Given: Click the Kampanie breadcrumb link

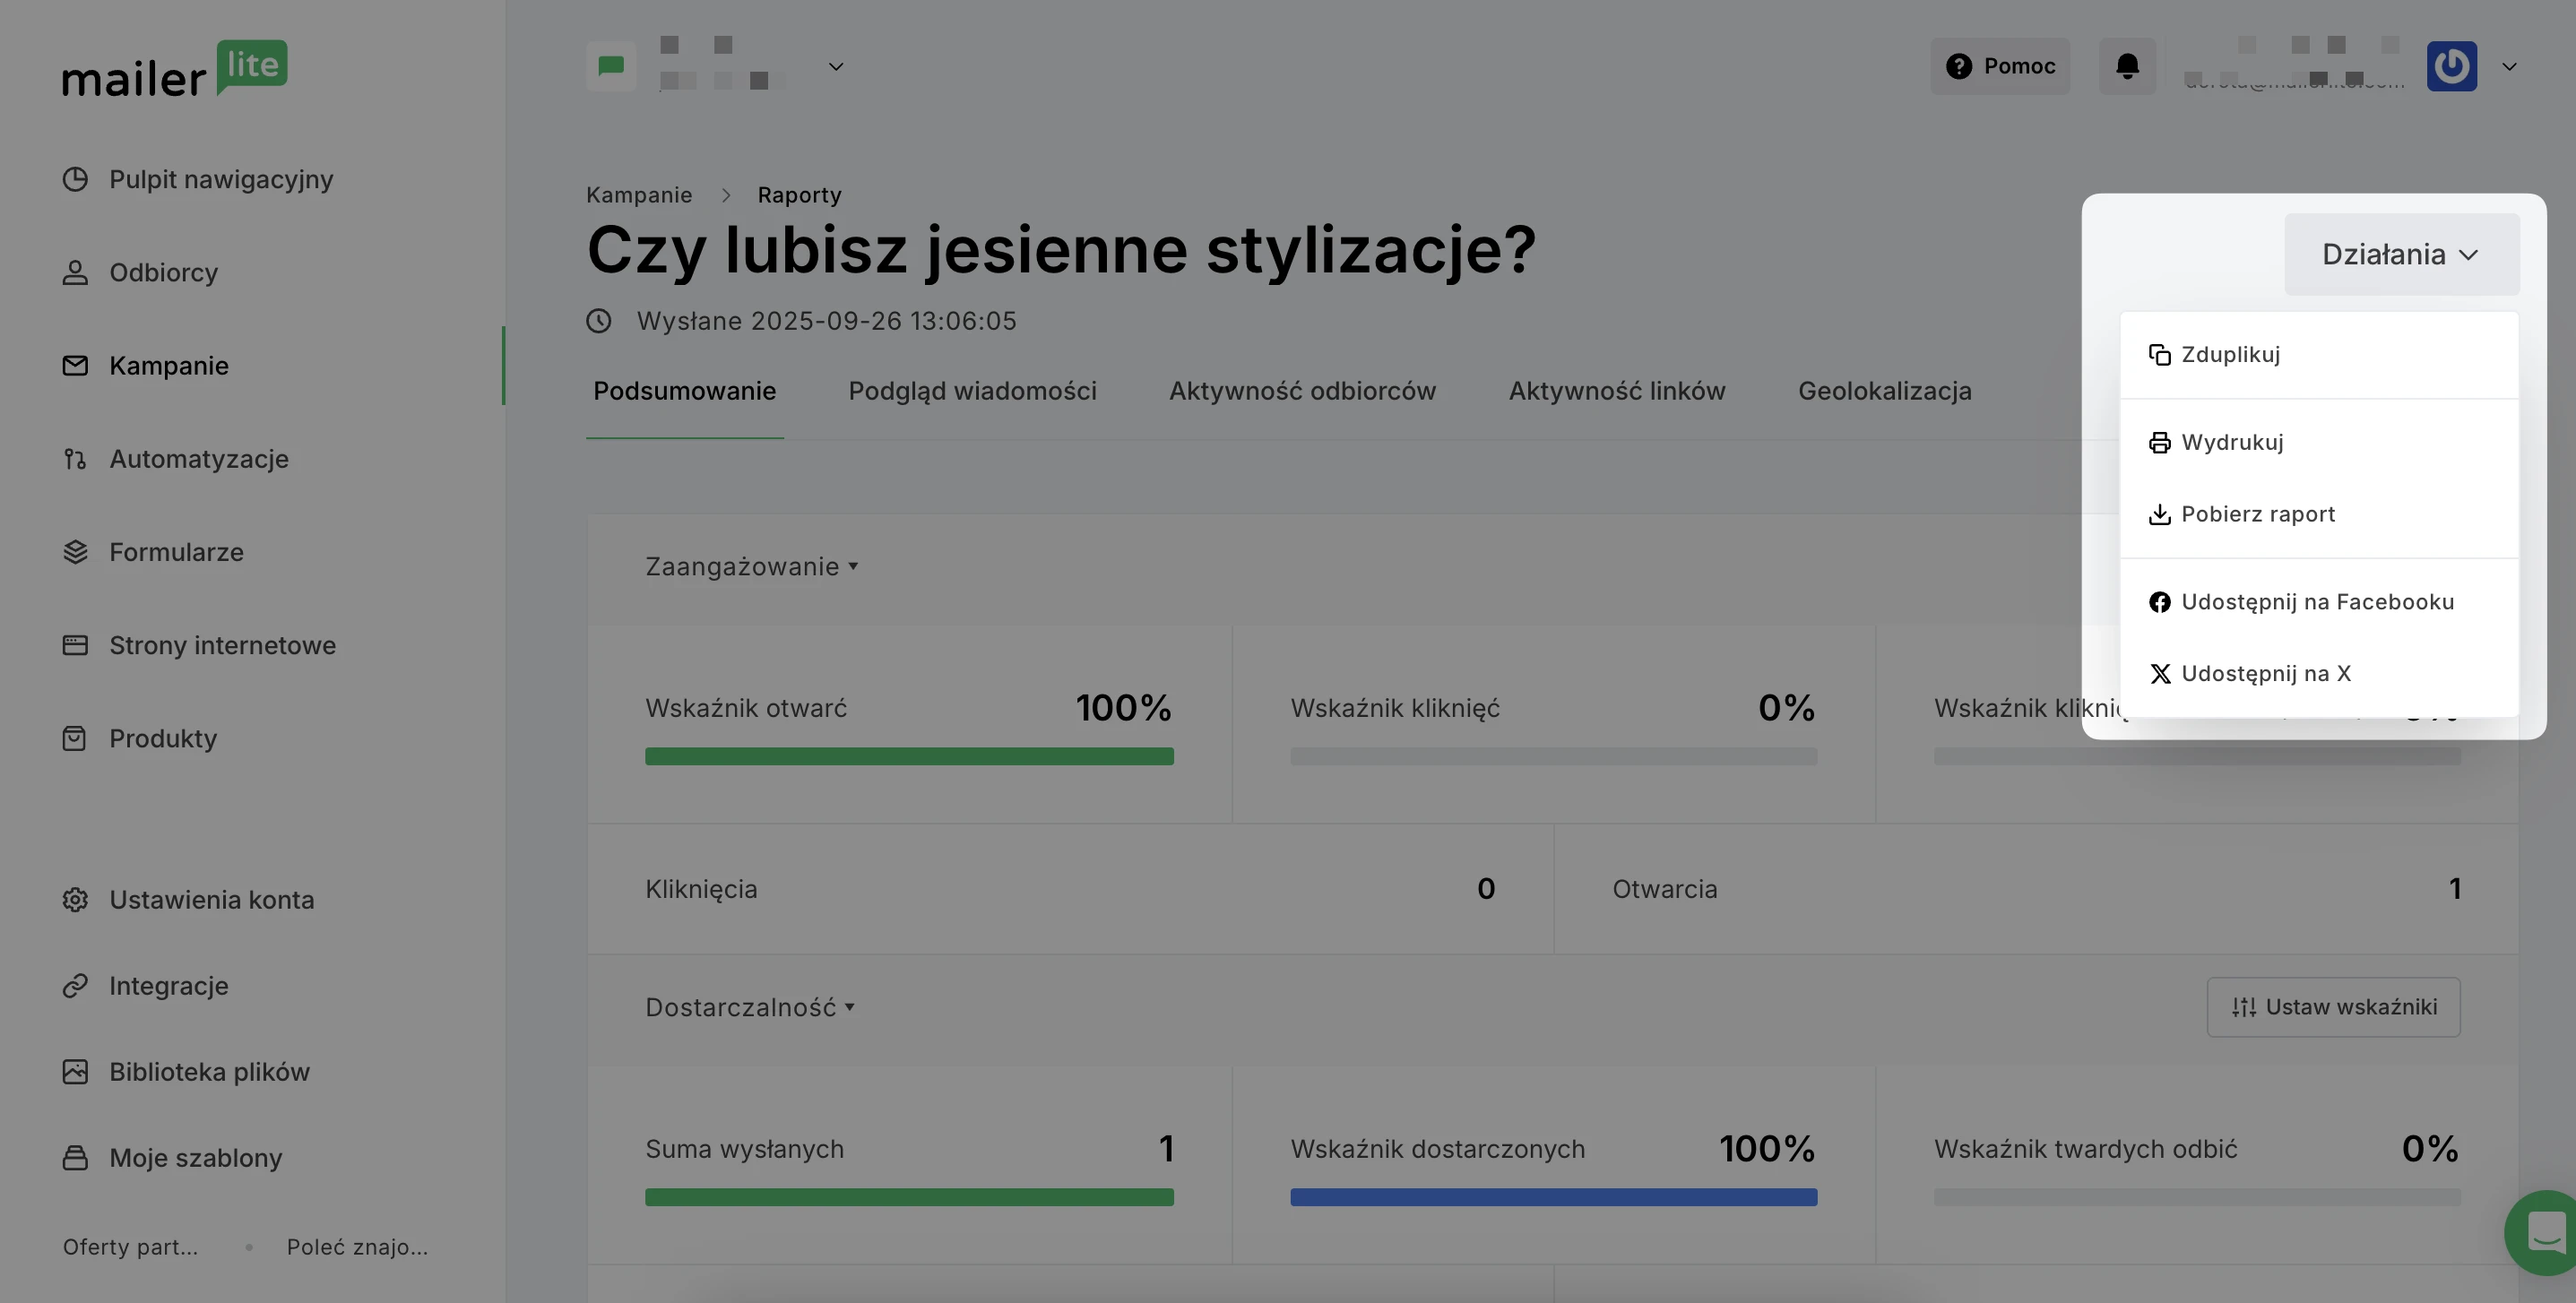Looking at the screenshot, I should (638, 195).
